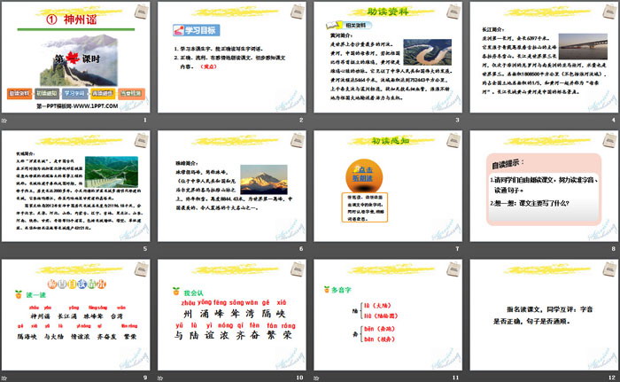This screenshot has height=382, width=620.
Task: Click slide number 1 label
Action: click(145, 120)
